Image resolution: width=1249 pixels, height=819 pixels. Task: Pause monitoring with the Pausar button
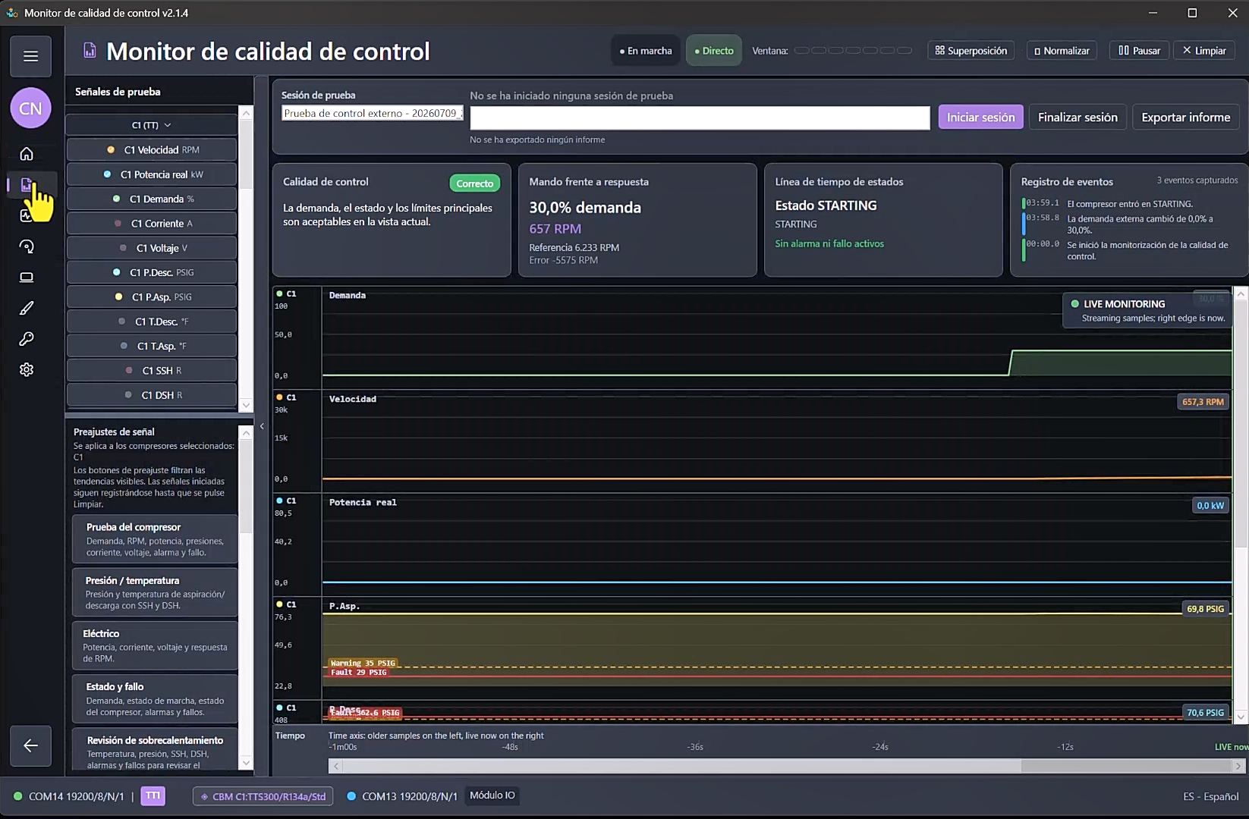(x=1139, y=51)
